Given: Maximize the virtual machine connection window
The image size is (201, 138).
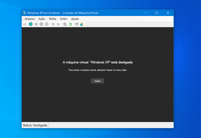Looking at the screenshot, I should pyautogui.click(x=156, y=13).
